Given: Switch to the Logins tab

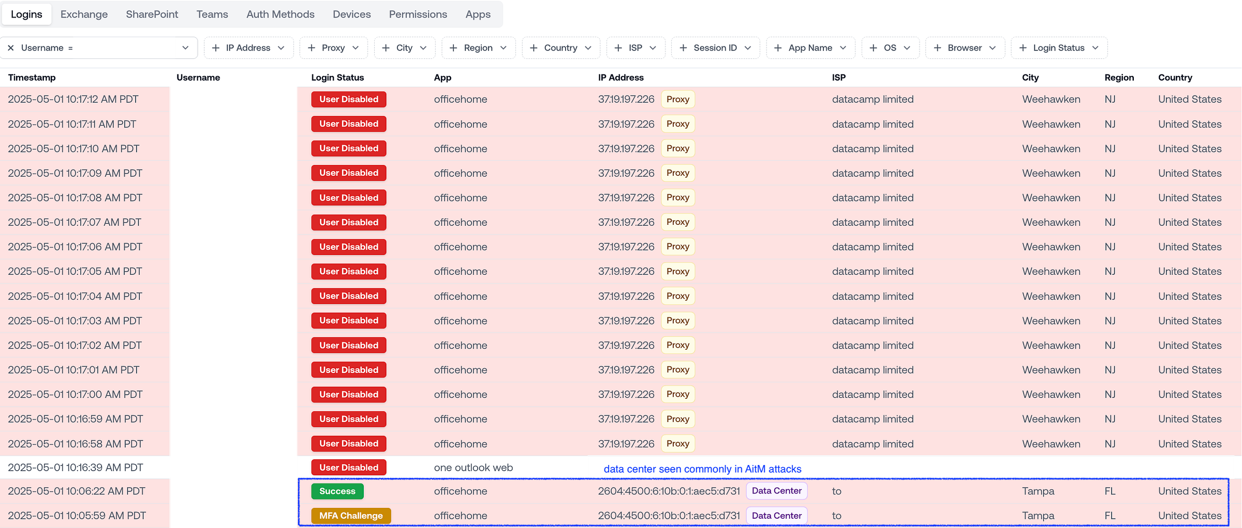Looking at the screenshot, I should click(26, 14).
